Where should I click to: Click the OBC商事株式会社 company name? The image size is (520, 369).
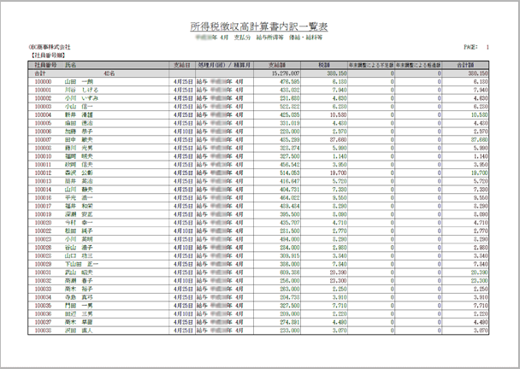point(50,47)
